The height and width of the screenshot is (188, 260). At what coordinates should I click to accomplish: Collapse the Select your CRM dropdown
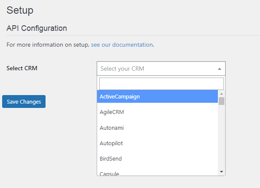click(x=161, y=69)
